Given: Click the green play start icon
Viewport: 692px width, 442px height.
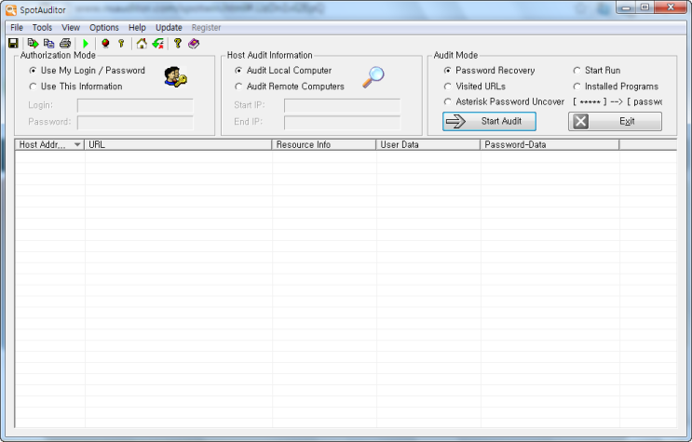Looking at the screenshot, I should tap(86, 43).
